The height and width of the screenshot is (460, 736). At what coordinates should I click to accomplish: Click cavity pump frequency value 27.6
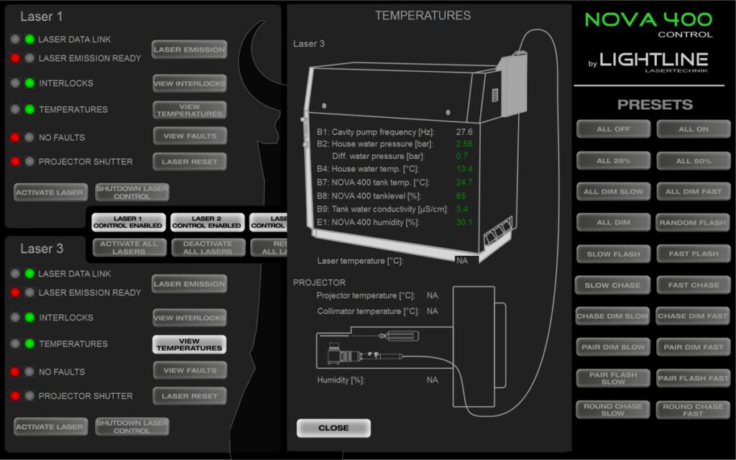[464, 132]
